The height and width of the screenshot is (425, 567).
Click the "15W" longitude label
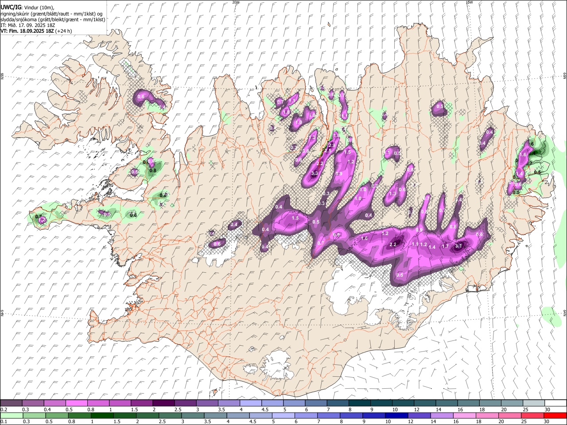(469, 2)
